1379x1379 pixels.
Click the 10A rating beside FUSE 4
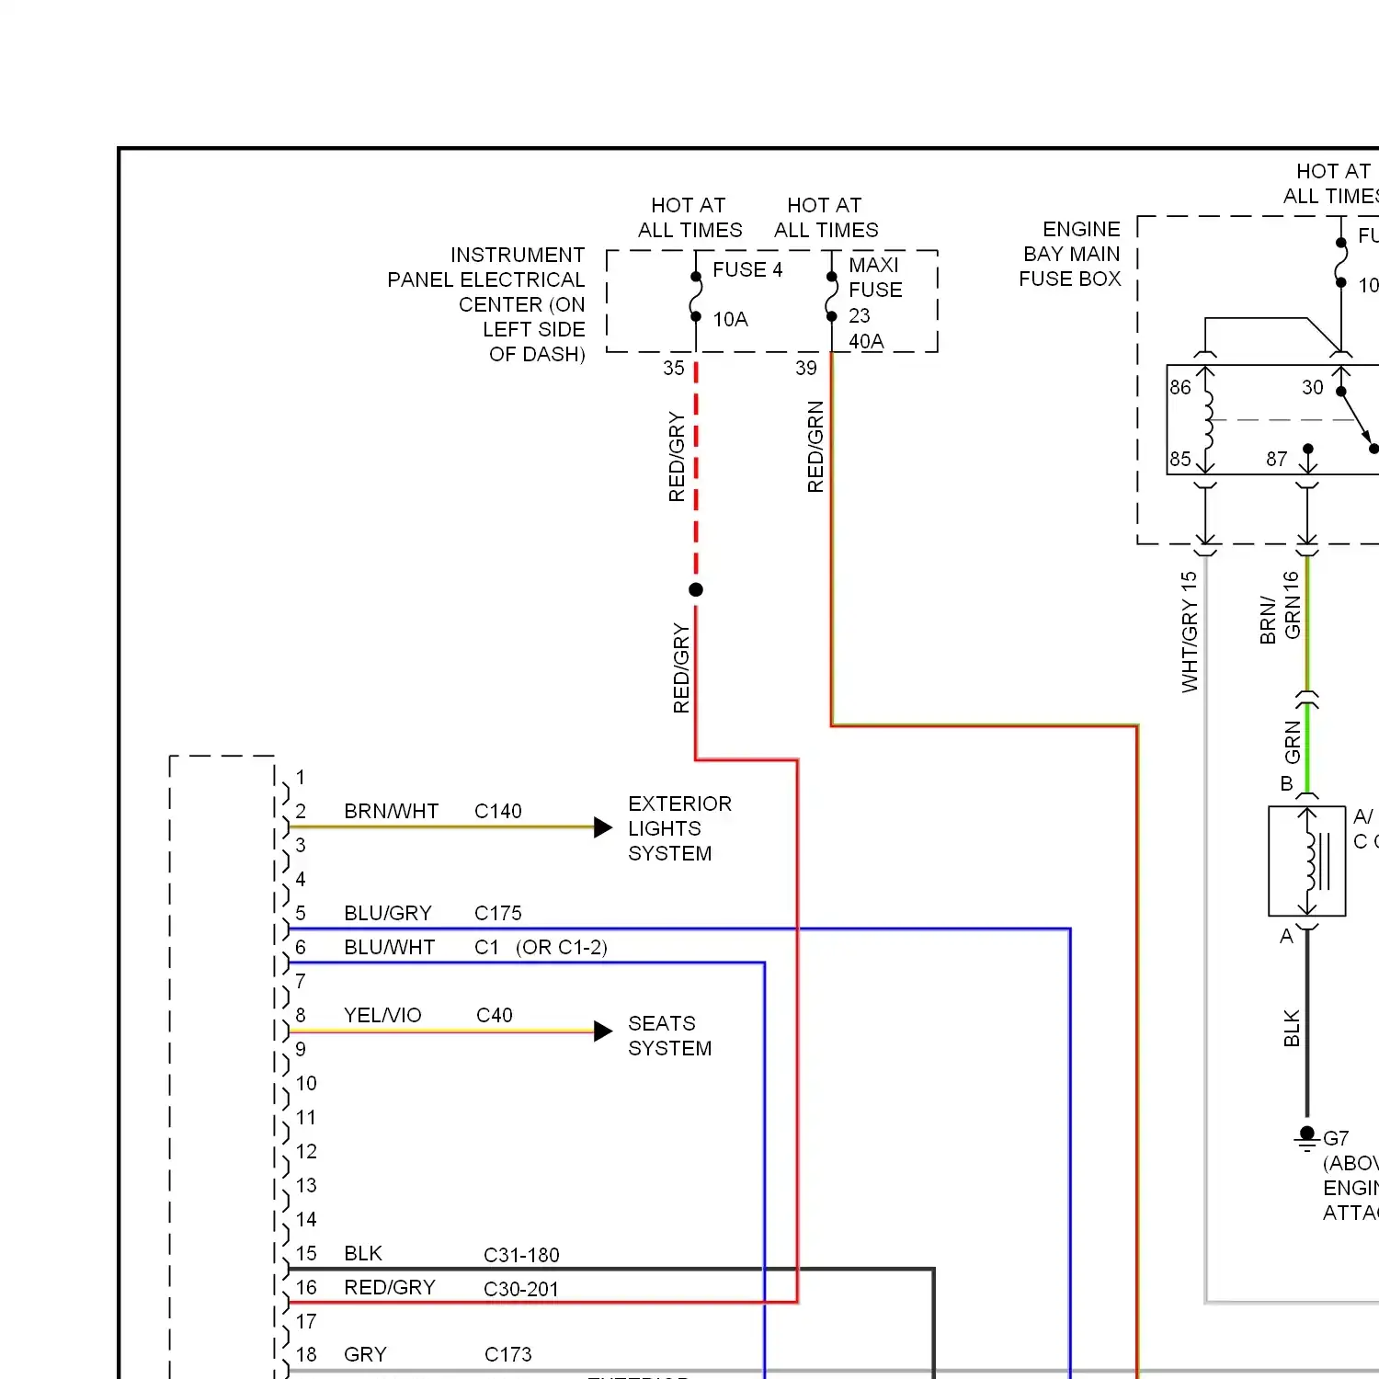pos(730,319)
